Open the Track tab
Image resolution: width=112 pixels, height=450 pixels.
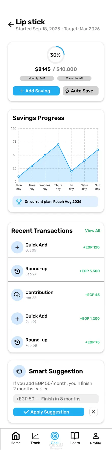[35, 438]
